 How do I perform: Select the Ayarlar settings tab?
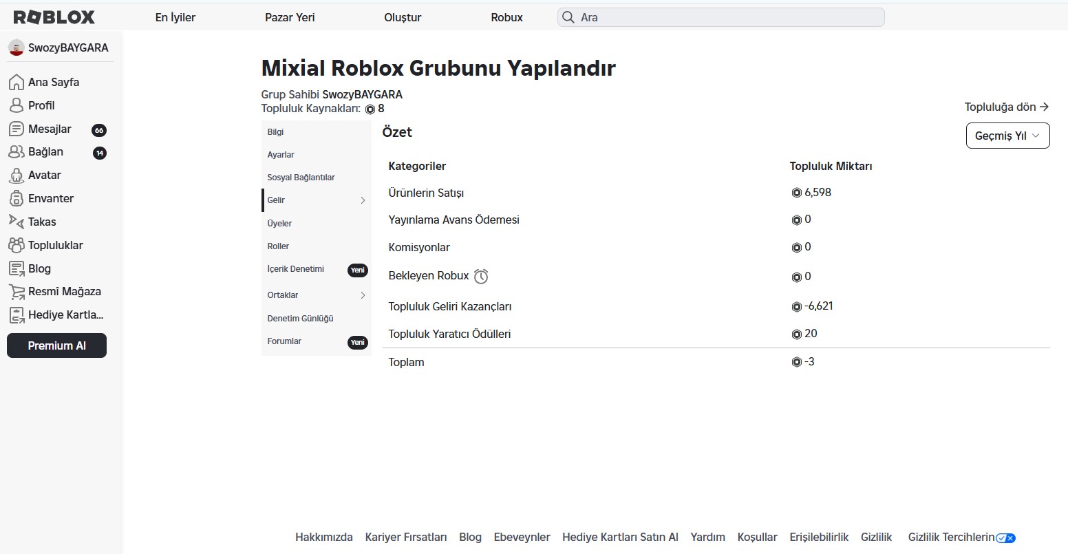click(x=317, y=155)
